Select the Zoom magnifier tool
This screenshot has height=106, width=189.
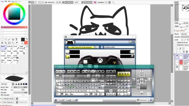pyautogui.click(x=6, y=43)
